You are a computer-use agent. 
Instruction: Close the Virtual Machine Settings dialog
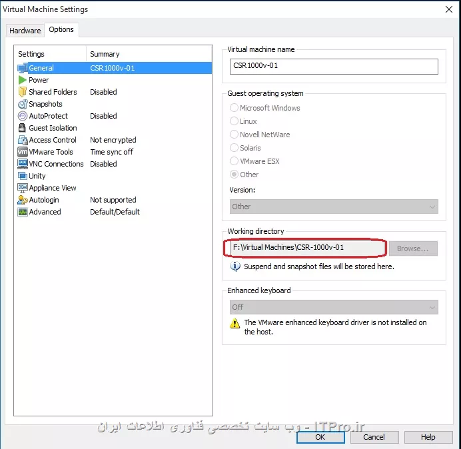tap(448, 9)
